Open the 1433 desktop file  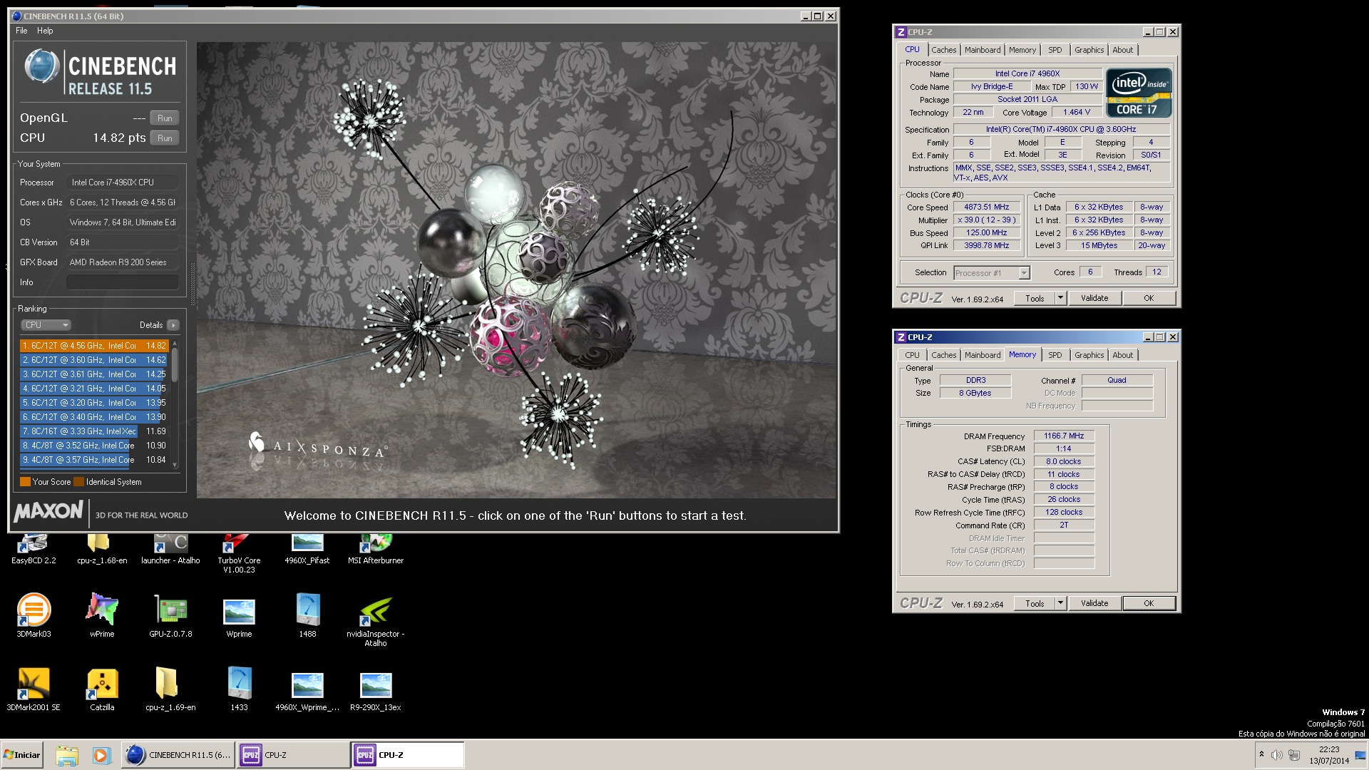click(239, 689)
